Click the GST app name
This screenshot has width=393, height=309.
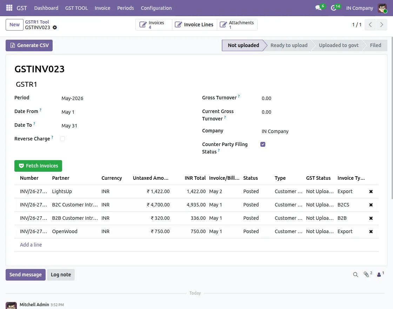pyautogui.click(x=22, y=8)
